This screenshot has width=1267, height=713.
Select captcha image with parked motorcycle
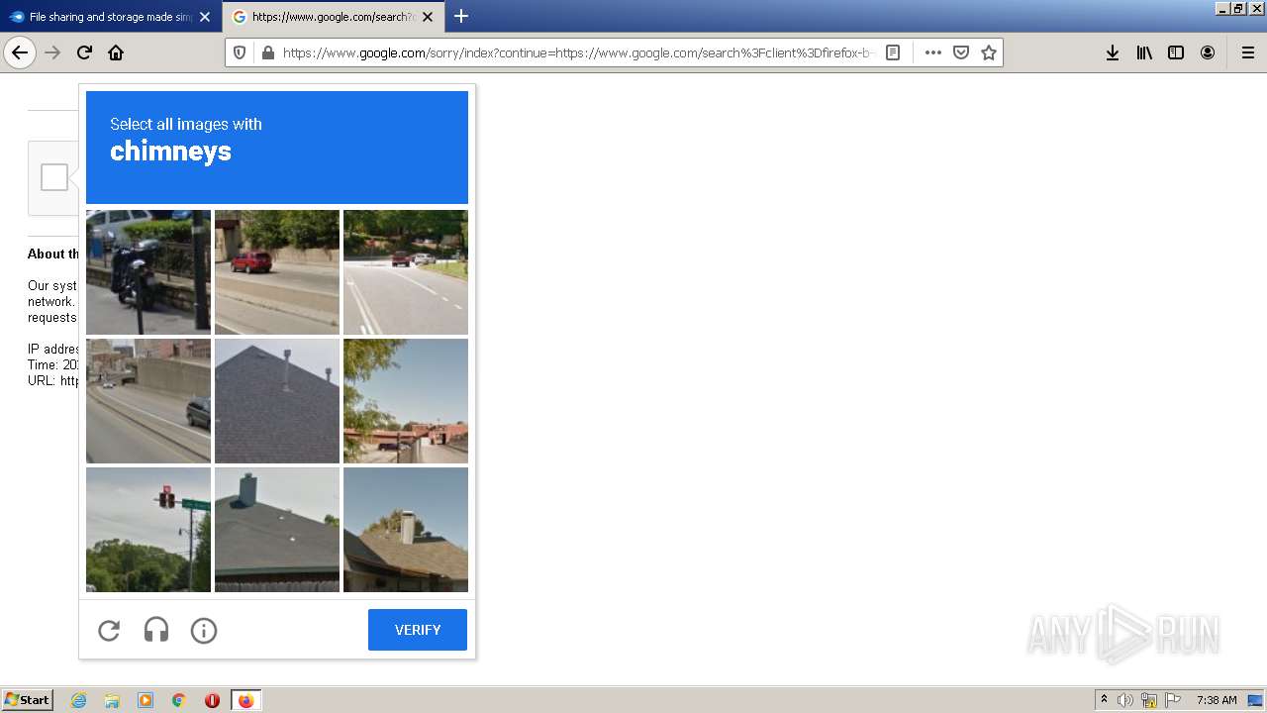click(x=148, y=272)
